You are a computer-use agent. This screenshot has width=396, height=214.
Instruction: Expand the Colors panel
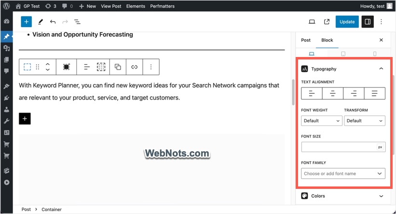[x=342, y=196]
